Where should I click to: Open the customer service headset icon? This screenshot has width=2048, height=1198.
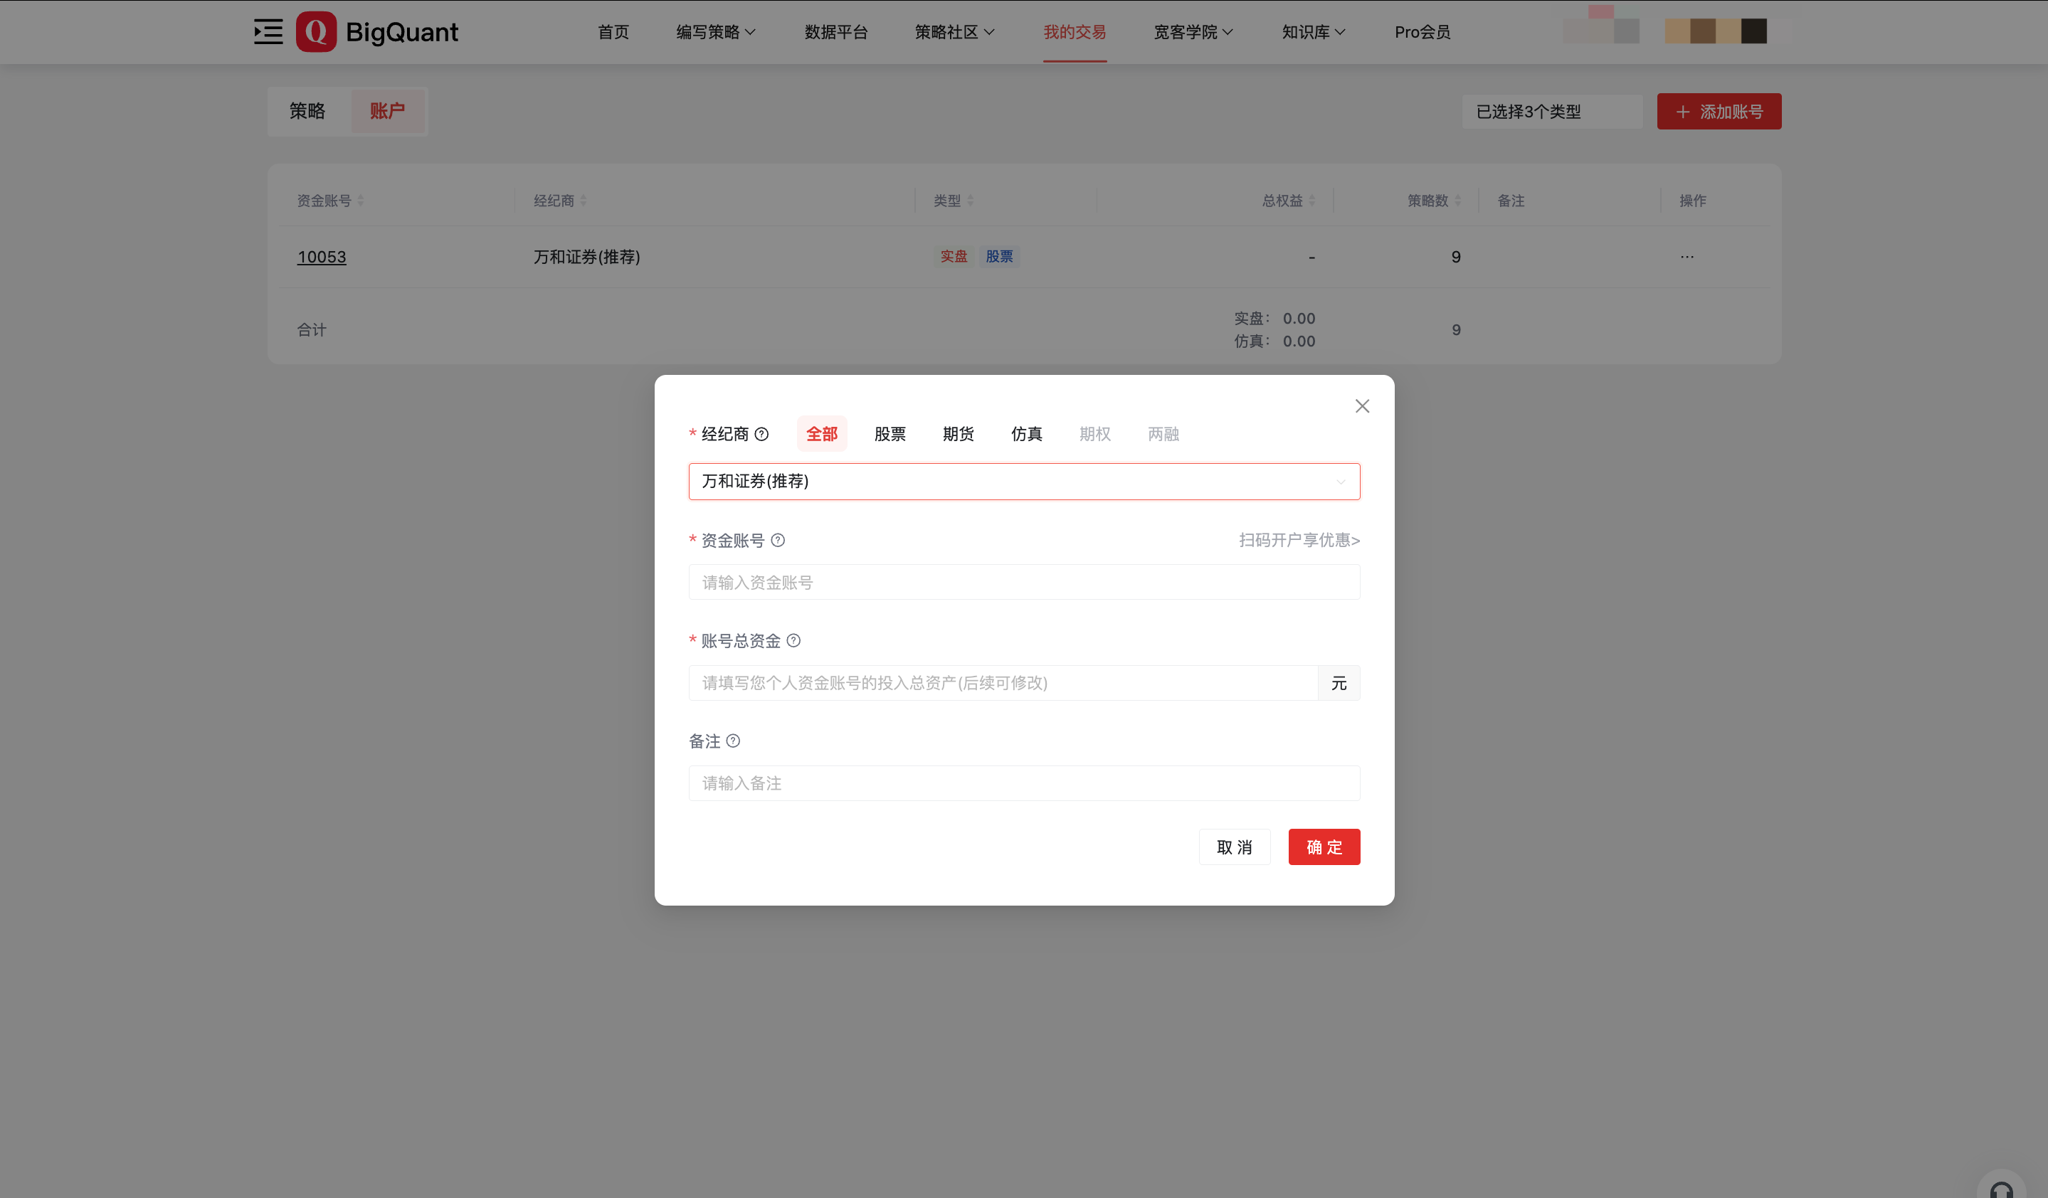click(2001, 1188)
